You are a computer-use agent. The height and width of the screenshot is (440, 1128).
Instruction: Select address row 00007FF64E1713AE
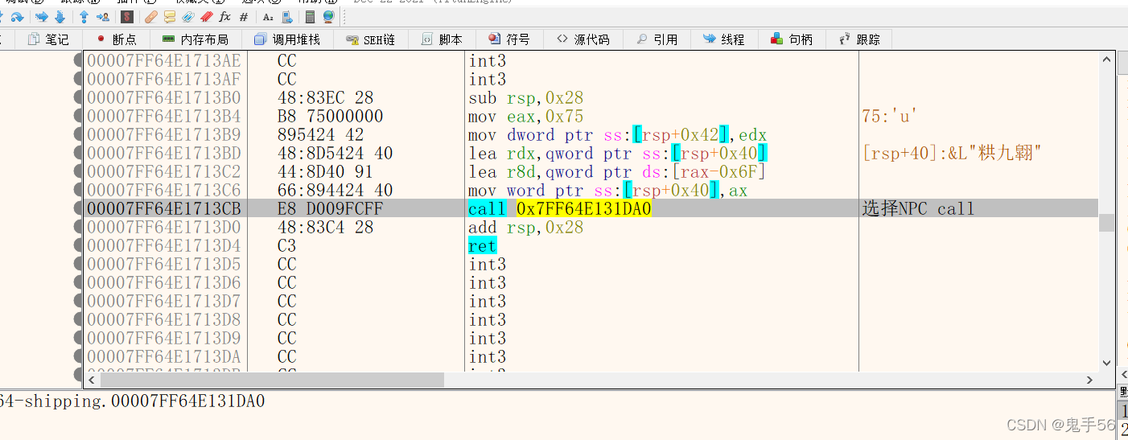pyautogui.click(x=163, y=61)
